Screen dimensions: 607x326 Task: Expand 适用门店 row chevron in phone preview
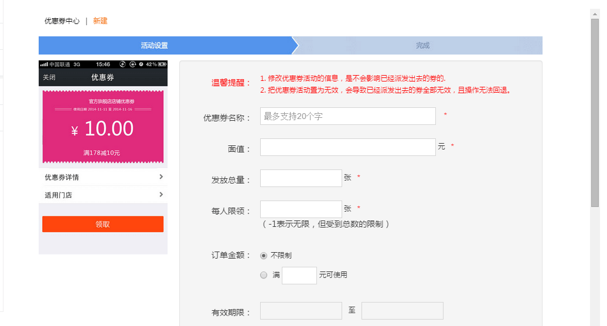click(x=161, y=195)
